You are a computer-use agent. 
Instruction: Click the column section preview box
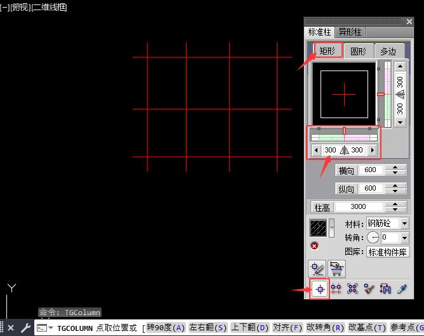coord(344,94)
